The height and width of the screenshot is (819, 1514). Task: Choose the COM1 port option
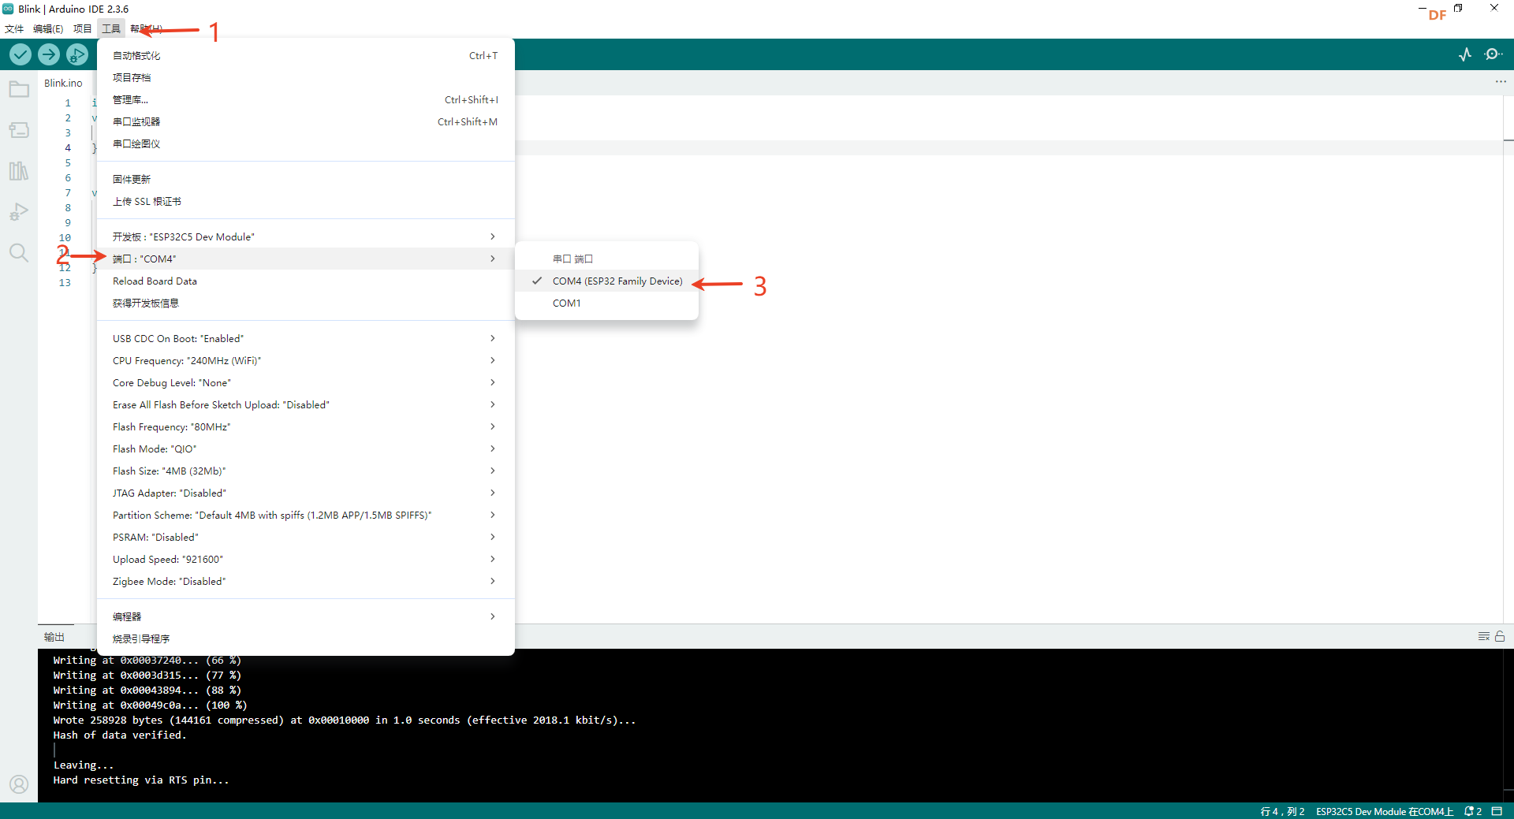click(x=566, y=303)
